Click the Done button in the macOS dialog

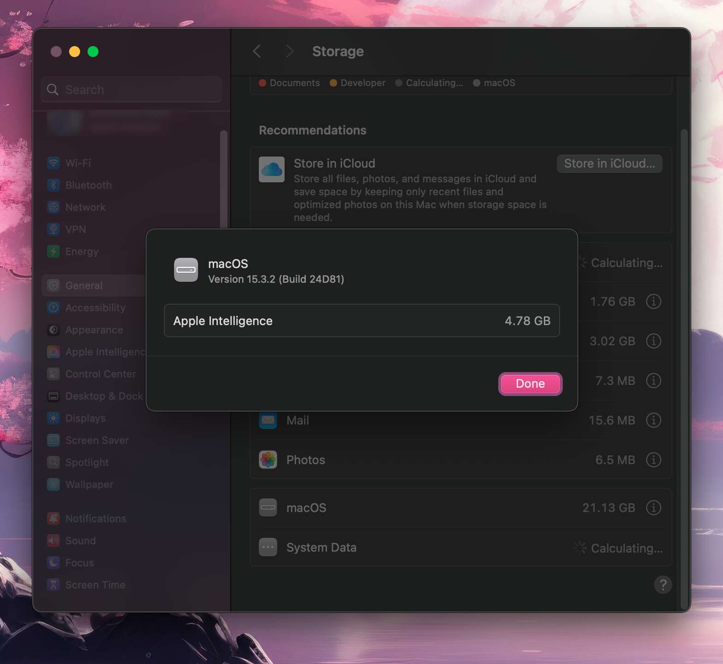530,384
